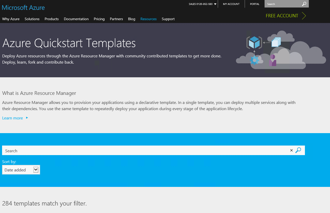This screenshot has width=330, height=213.
Task: Click the What is Azure Resource Manager heading
Action: click(39, 93)
